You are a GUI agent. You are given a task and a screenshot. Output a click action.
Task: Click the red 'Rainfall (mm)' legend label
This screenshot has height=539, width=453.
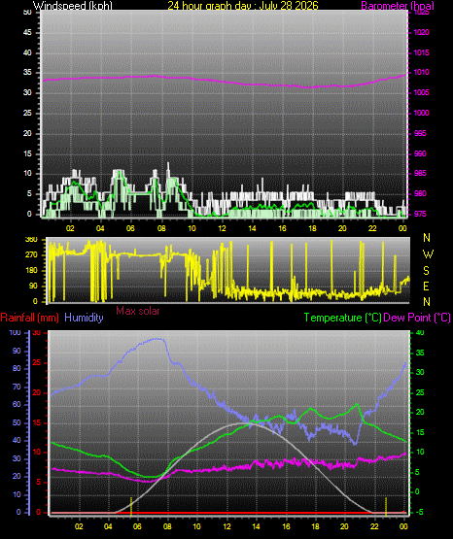pos(29,318)
